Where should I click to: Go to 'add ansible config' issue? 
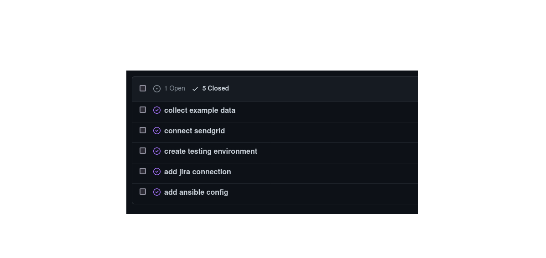196,192
